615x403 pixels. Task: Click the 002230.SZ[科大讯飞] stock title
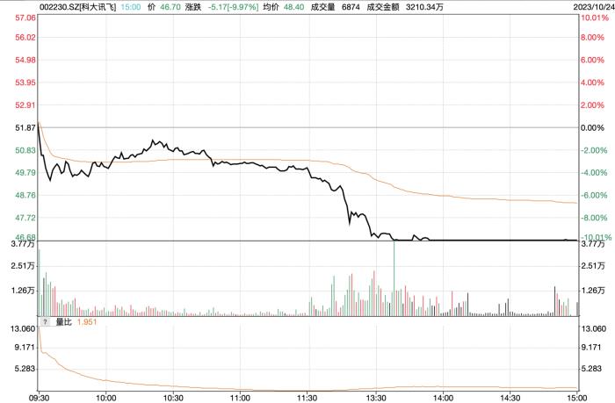point(77,7)
